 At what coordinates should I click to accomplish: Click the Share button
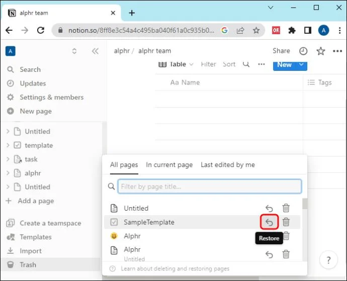tap(281, 51)
